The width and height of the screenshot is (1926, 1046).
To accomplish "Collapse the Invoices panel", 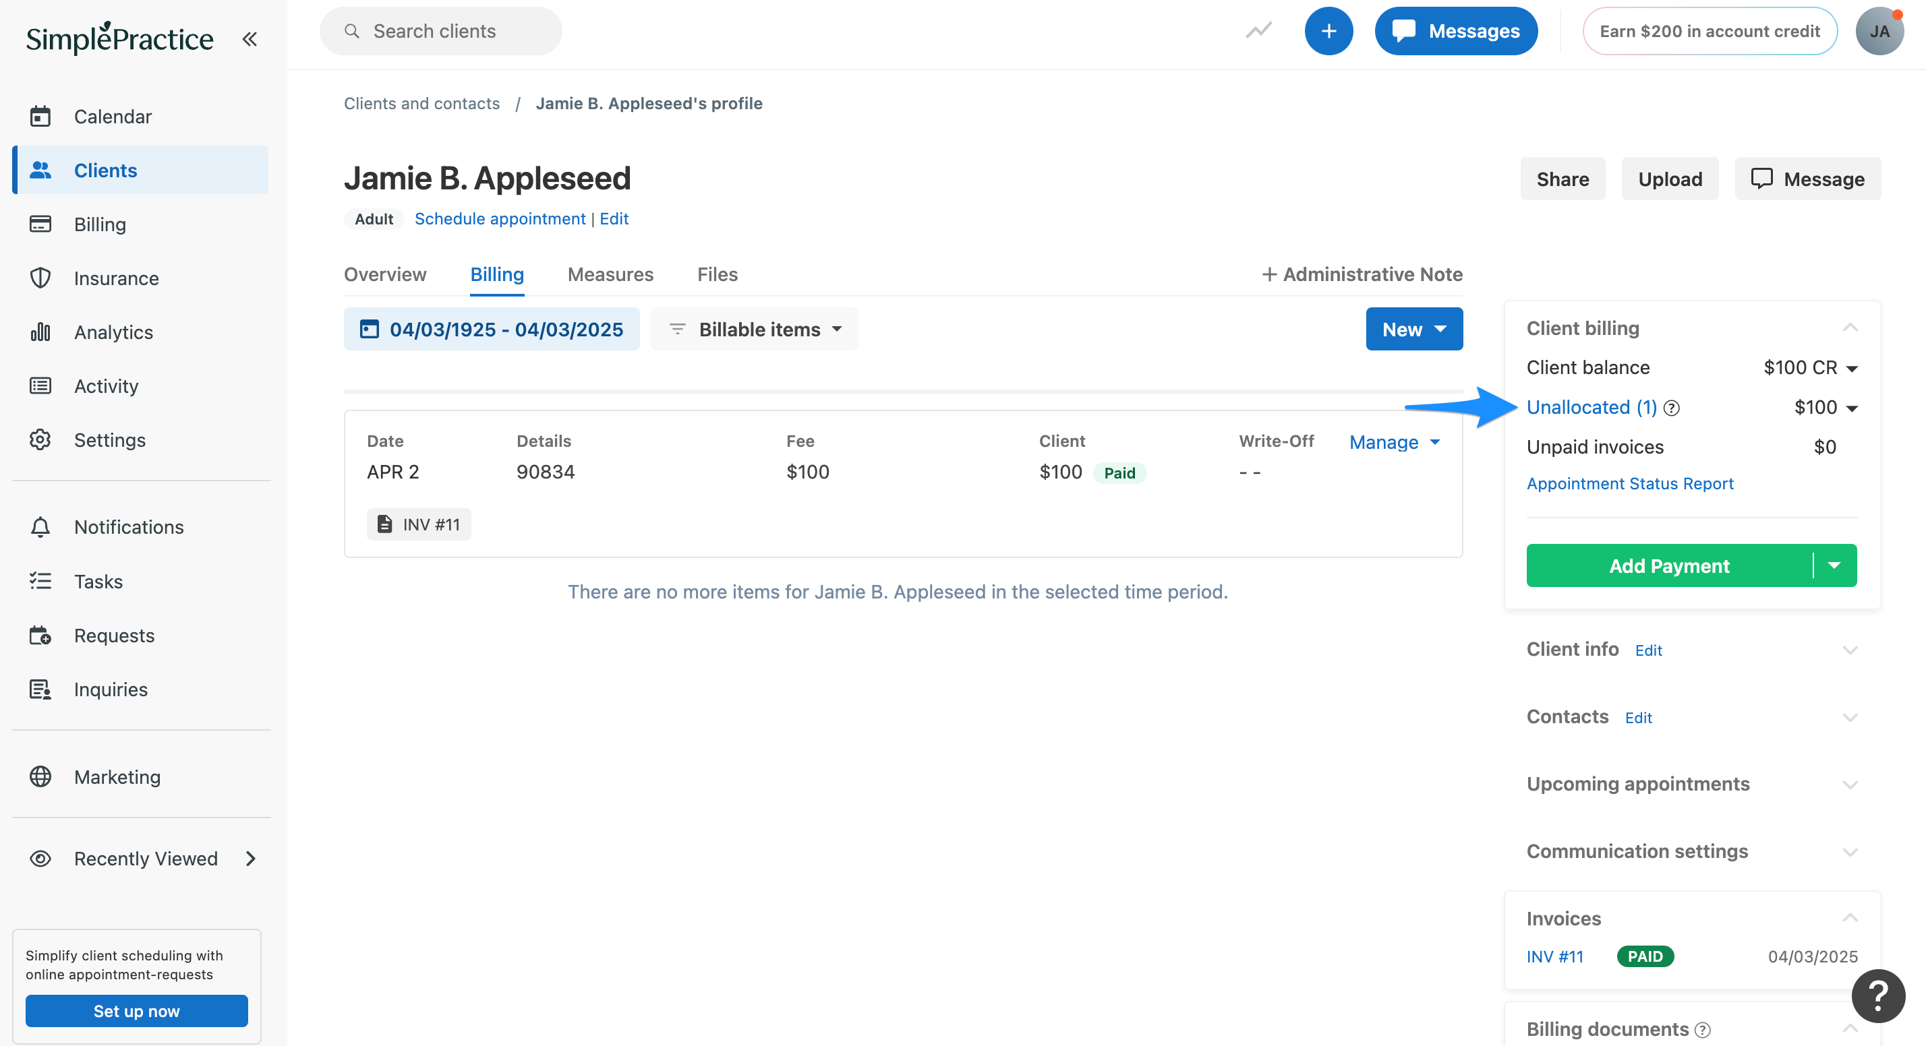I will tap(1850, 918).
